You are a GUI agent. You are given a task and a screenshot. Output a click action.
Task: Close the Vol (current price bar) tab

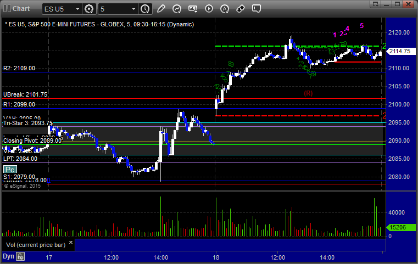pos(71,243)
